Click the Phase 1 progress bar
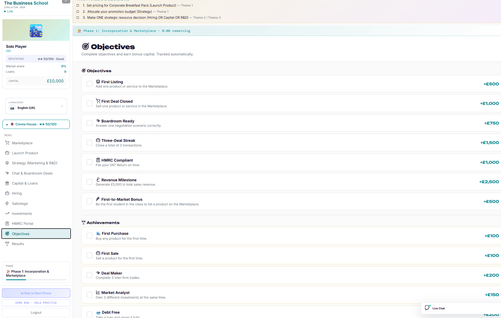The width and height of the screenshot is (501, 318). (36, 280)
